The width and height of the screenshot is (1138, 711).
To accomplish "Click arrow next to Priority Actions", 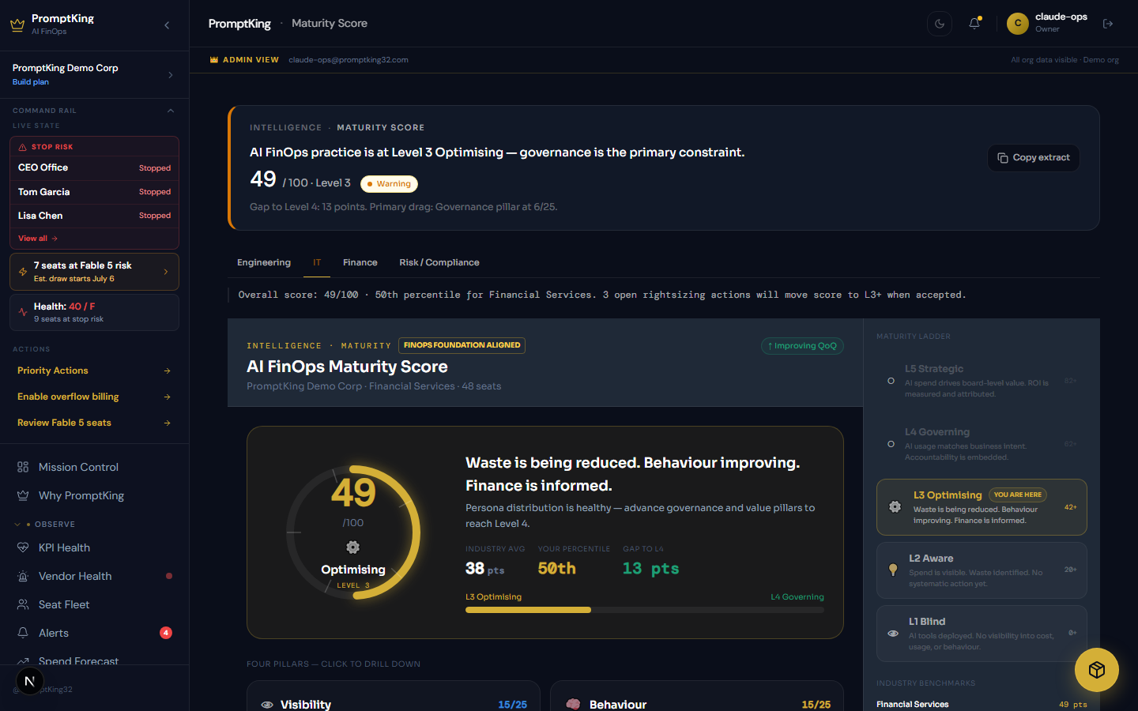I will (x=167, y=371).
